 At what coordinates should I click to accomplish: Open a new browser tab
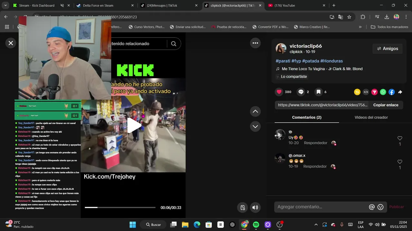coord(334,5)
